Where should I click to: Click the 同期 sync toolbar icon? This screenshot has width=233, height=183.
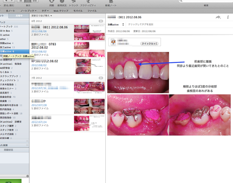click(x=52, y=1)
